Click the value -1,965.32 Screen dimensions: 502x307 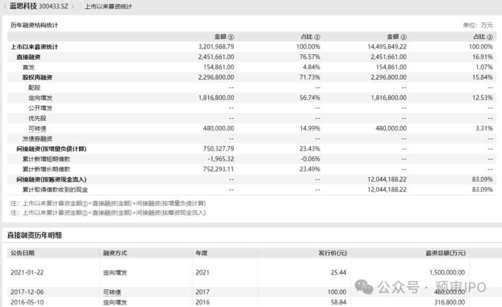(x=221, y=159)
